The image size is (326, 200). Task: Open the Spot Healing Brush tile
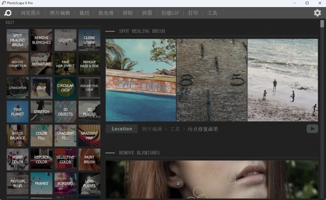point(17,40)
